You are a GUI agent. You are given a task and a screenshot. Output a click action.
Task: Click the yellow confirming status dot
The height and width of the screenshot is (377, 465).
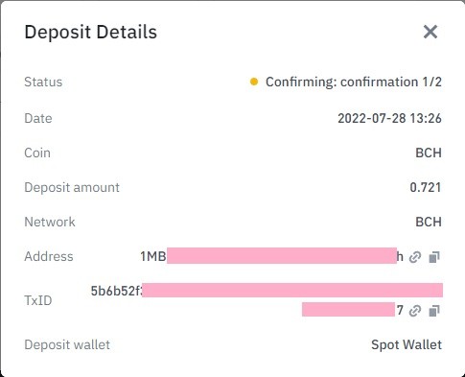tap(254, 82)
